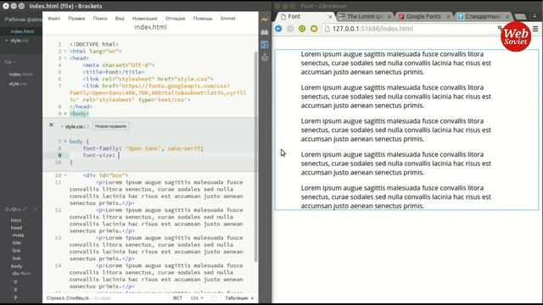Select the Font tab in Chromium
The height and width of the screenshot is (305, 543).
(305, 17)
